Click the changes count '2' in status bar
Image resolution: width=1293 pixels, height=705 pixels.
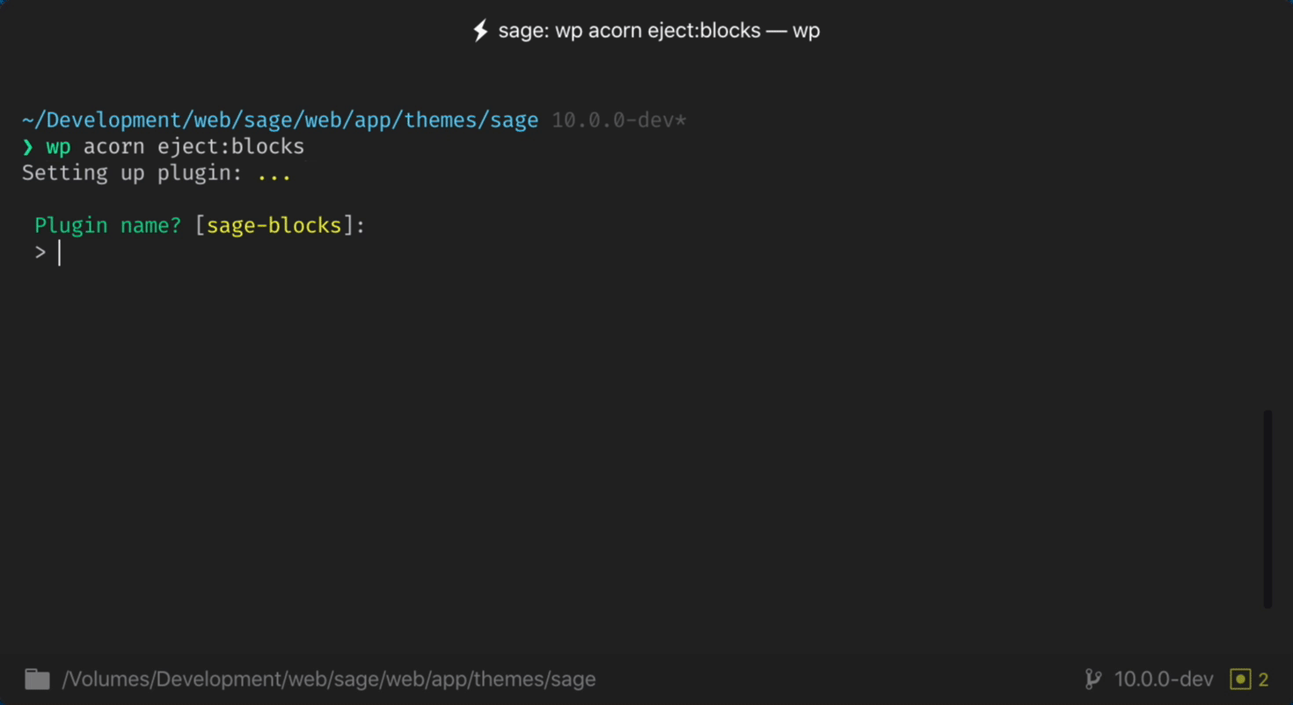tap(1264, 680)
